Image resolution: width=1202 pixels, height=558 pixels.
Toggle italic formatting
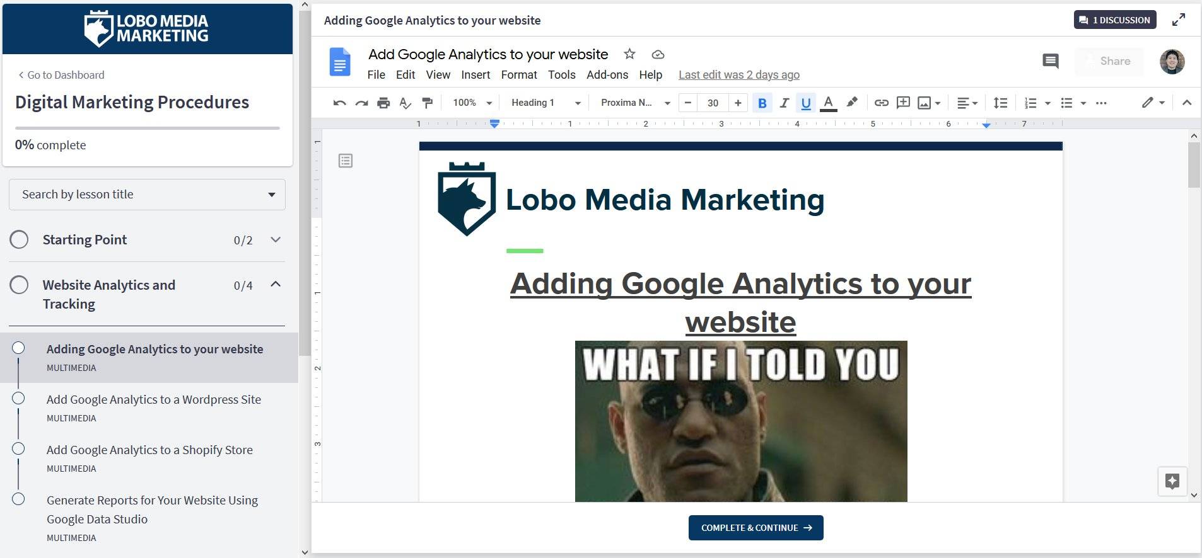(784, 103)
